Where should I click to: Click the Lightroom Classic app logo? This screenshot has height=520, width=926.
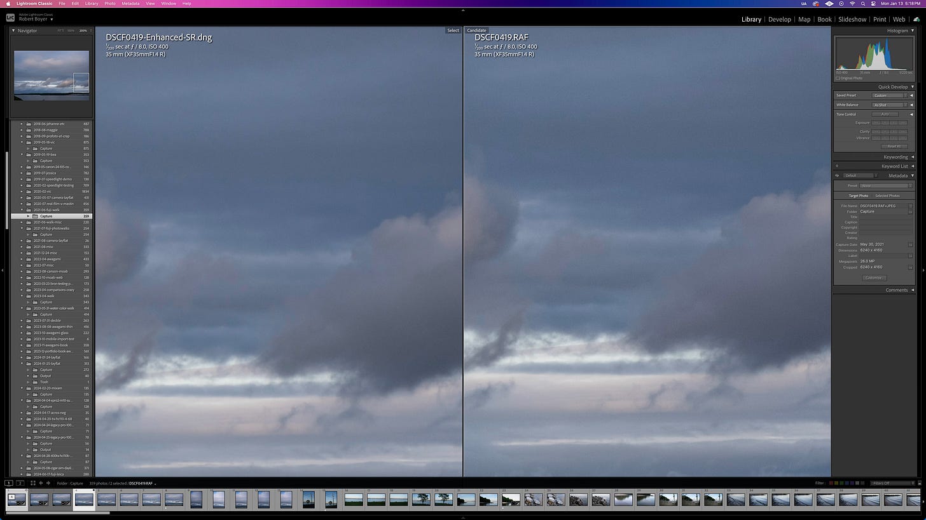(x=9, y=18)
